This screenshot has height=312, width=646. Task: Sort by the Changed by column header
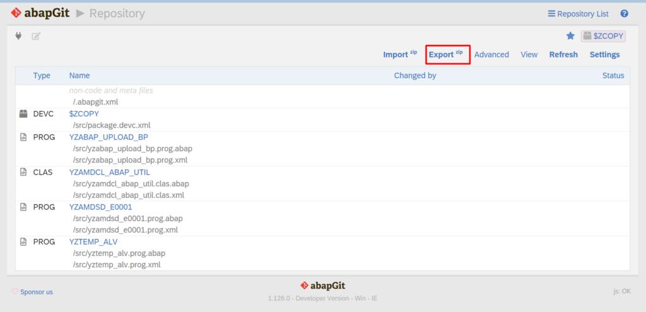[x=415, y=75]
